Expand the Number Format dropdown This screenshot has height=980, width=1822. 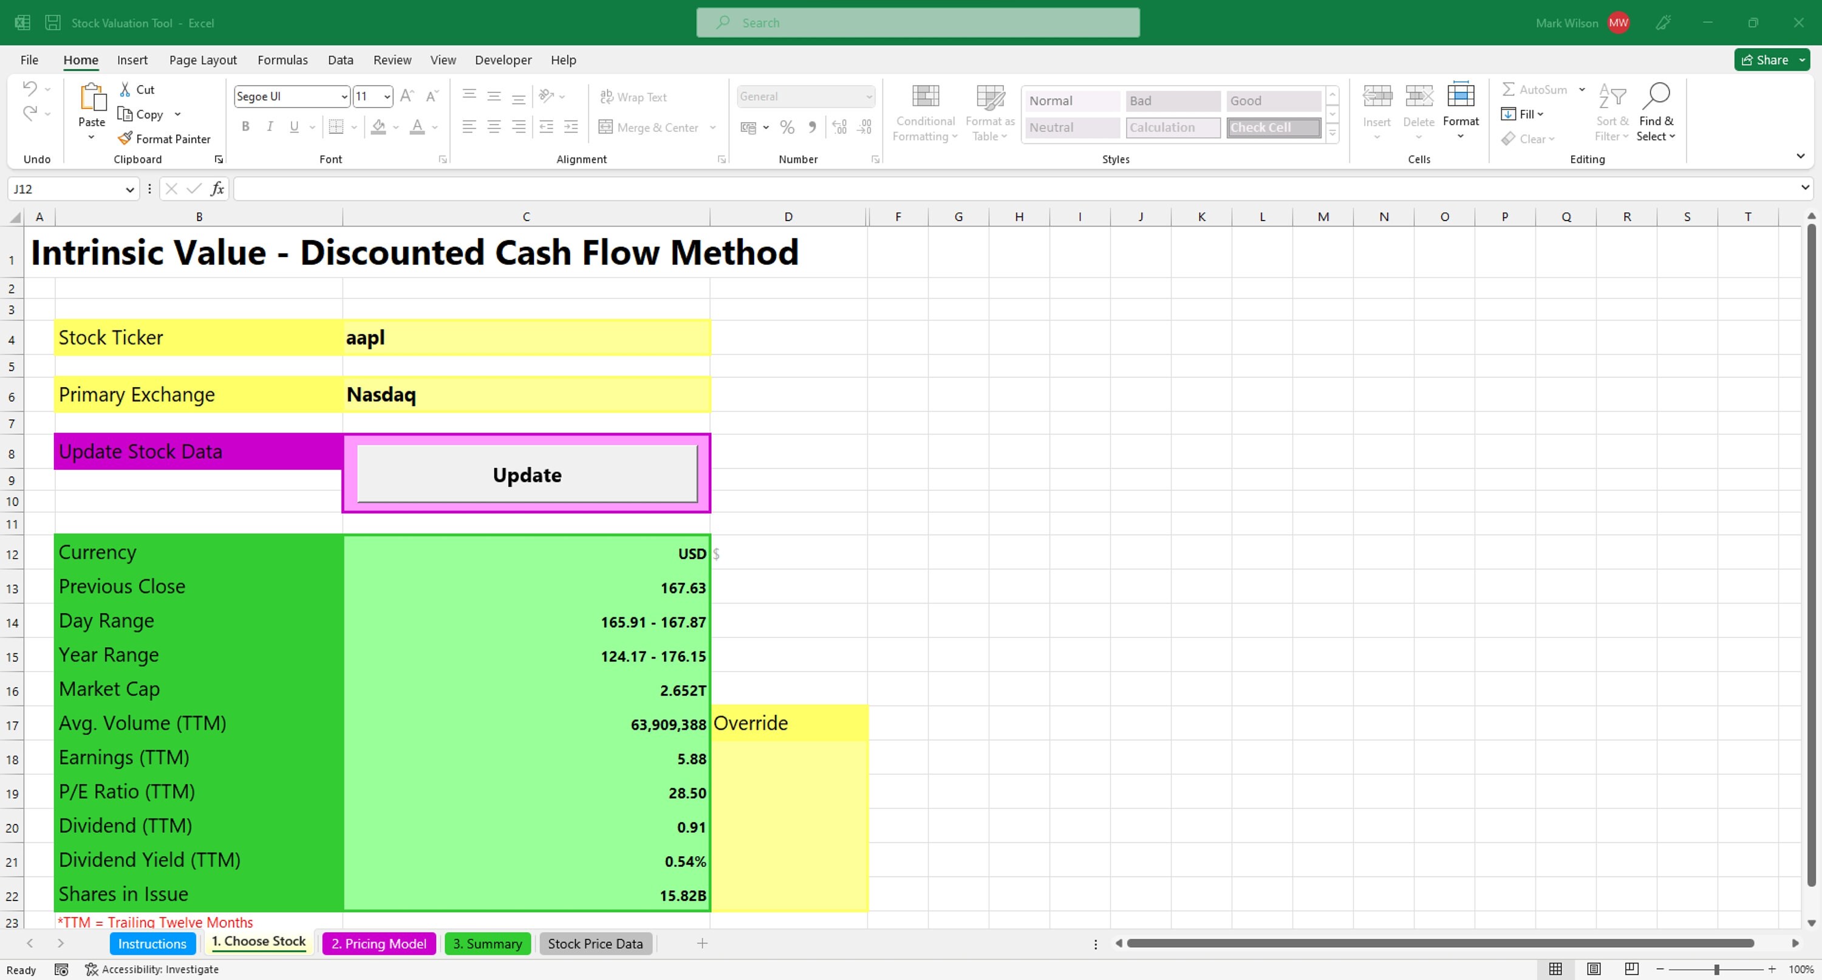(869, 96)
